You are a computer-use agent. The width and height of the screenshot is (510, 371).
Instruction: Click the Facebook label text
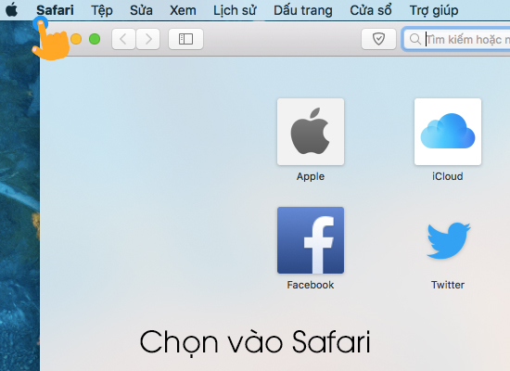tap(311, 285)
